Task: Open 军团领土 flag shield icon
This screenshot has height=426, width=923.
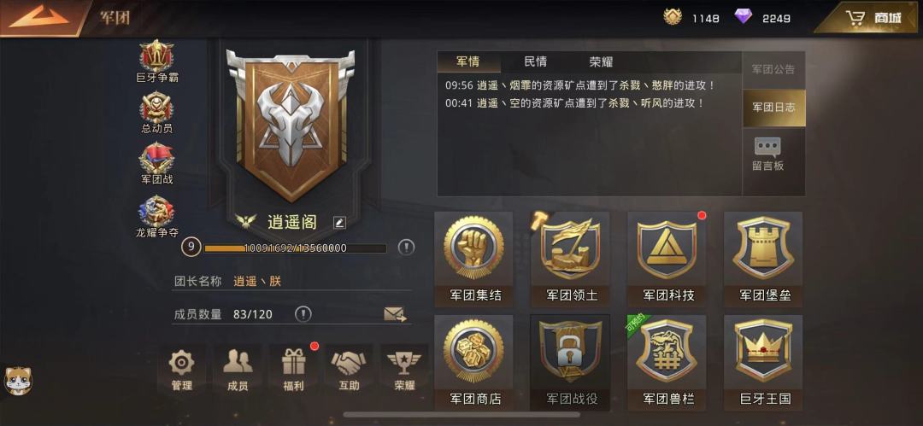Action: [x=570, y=259]
